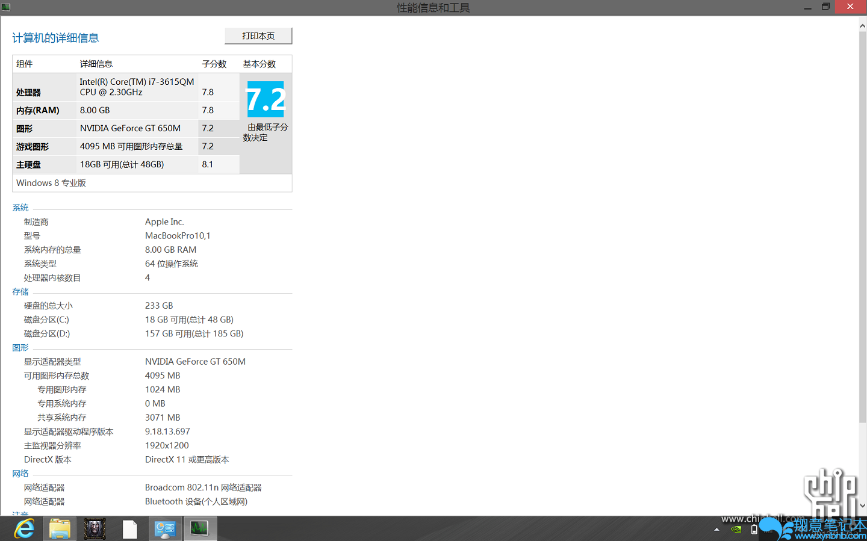Restore down the 性能信息和工具 window
The width and height of the screenshot is (867, 541).
[x=825, y=7]
